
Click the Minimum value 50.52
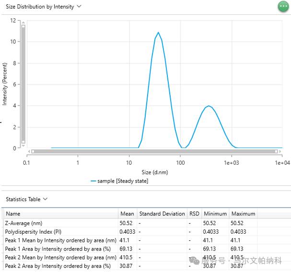(210, 223)
